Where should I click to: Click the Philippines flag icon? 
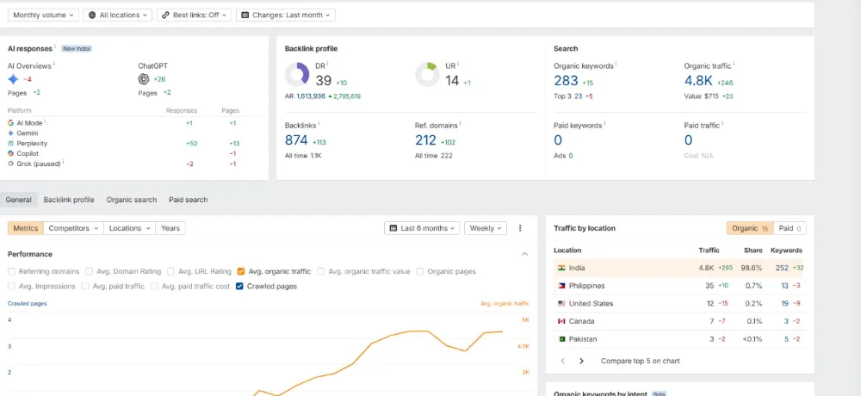point(561,286)
